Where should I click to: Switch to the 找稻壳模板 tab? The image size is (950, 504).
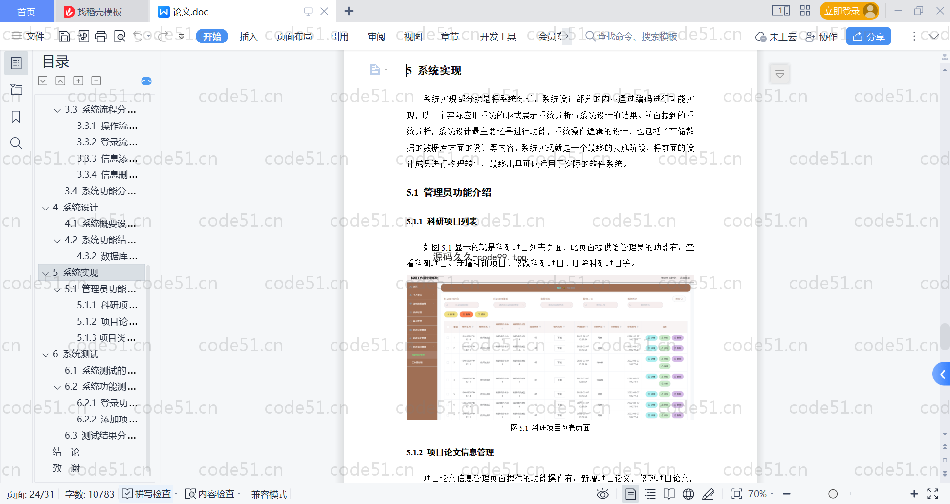coord(101,11)
